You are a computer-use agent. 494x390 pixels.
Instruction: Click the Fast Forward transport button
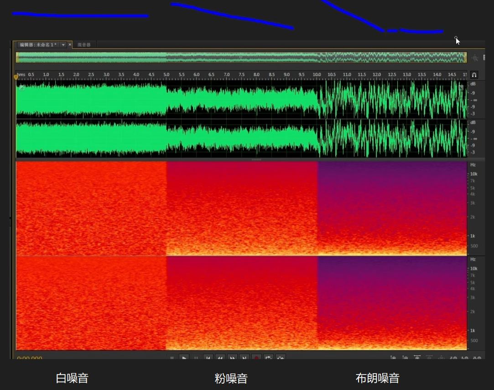[232, 358]
